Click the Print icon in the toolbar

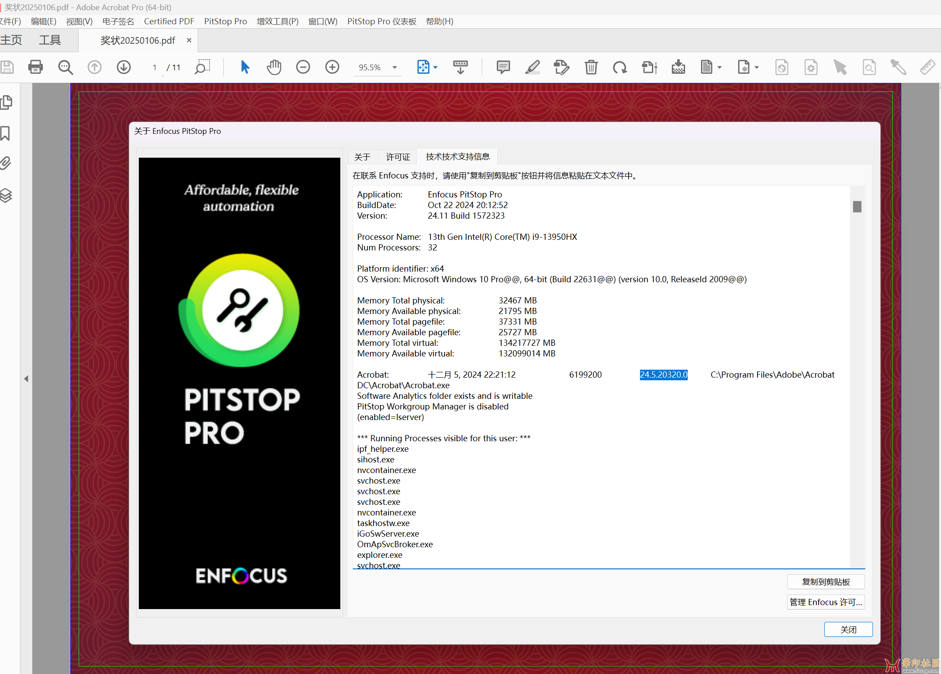(x=35, y=67)
